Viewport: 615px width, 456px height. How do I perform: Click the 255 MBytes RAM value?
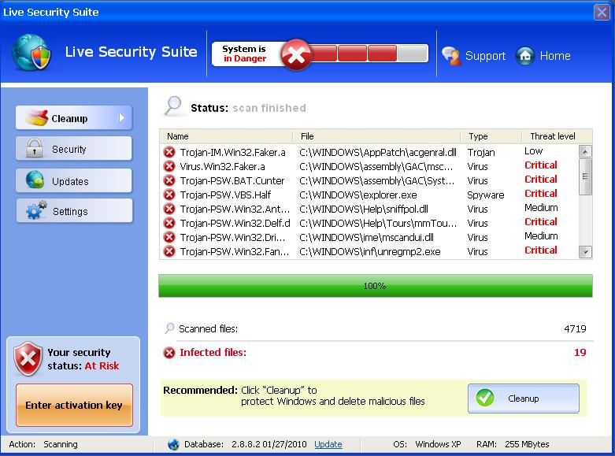527,444
